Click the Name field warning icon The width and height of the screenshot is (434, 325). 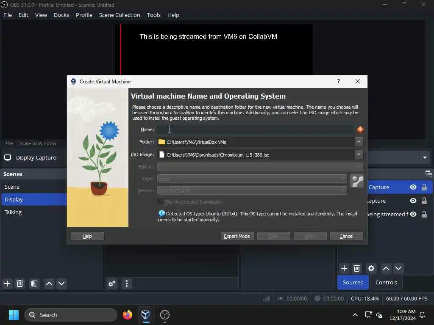pos(360,129)
